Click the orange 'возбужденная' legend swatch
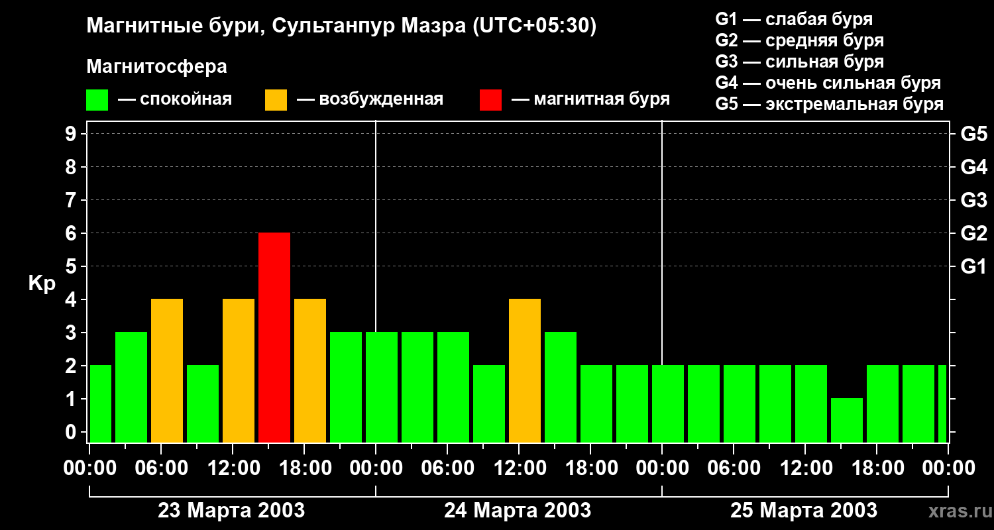The image size is (994, 530). coord(276,100)
